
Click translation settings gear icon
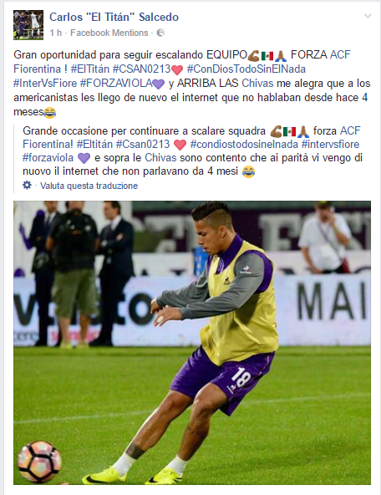coord(27,185)
